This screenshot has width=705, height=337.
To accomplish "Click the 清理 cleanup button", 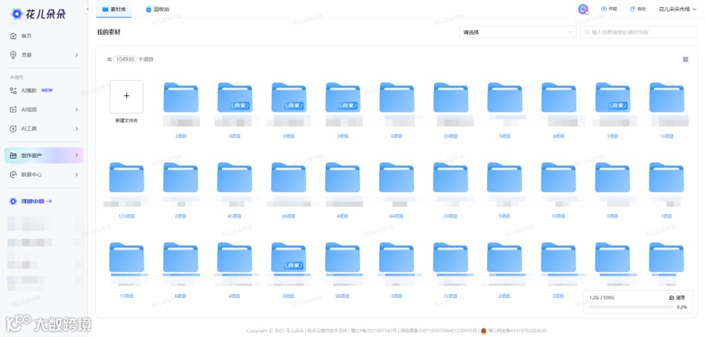I will 677,297.
